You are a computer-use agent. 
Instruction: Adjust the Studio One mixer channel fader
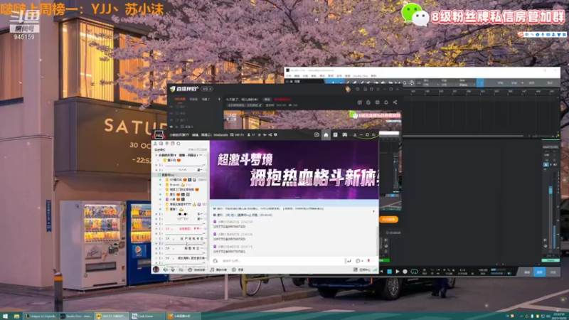[551, 190]
